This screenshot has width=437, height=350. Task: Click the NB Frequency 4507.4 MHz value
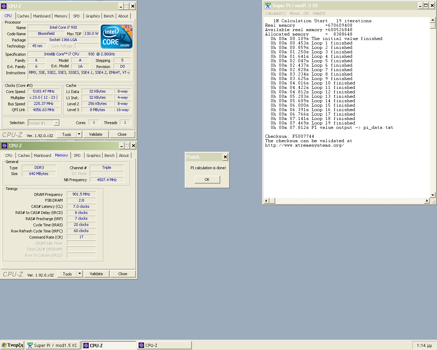(x=107, y=180)
